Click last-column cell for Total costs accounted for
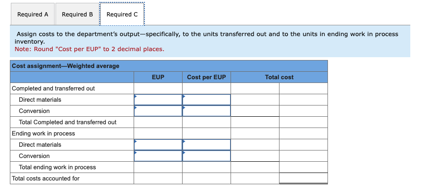Viewport: 431px width, 188px height. tap(303, 179)
